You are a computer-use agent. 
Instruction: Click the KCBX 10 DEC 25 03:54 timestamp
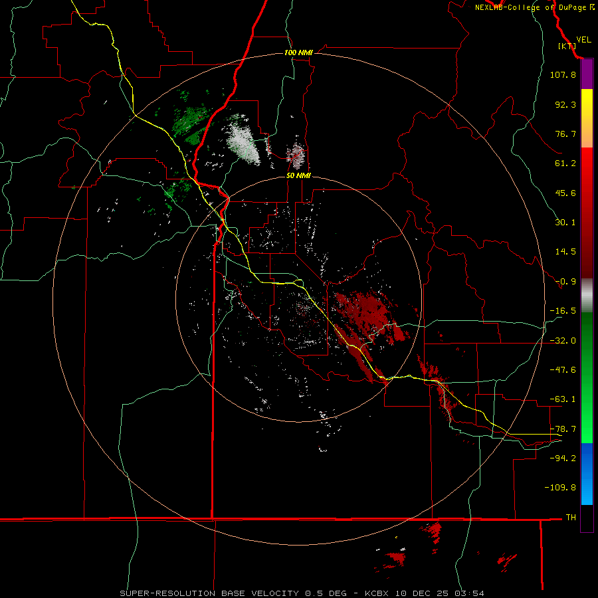pyautogui.click(x=425, y=593)
